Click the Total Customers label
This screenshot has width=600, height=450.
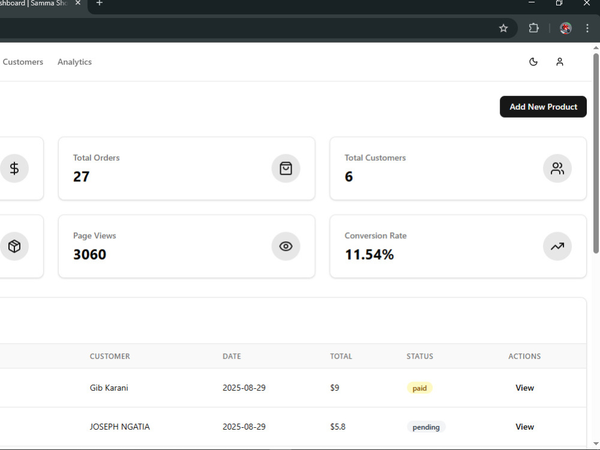[x=375, y=158]
